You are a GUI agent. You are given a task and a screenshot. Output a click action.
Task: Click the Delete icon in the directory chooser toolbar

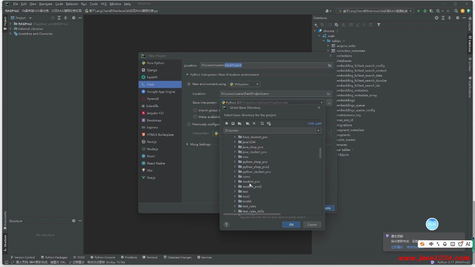pos(254,123)
